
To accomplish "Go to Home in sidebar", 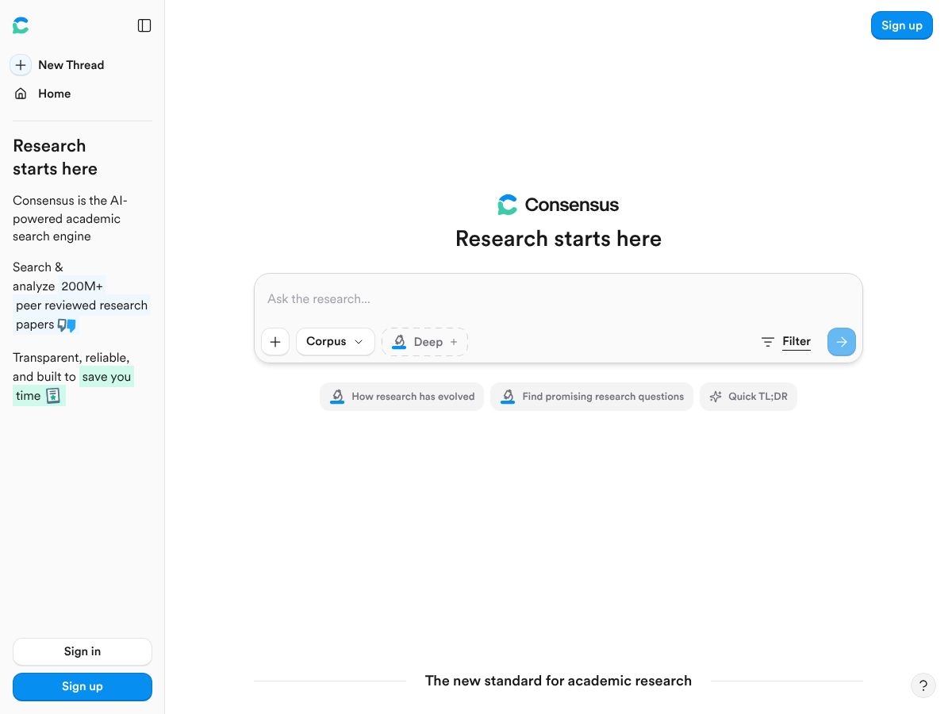I will (x=54, y=94).
